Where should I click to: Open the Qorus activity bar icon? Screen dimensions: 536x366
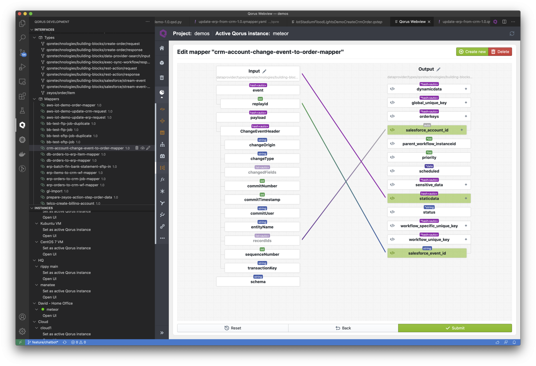point(22,125)
